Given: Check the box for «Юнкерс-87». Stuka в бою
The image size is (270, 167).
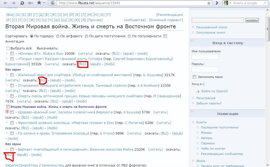Looking at the screenshot, I should [12, 54].
